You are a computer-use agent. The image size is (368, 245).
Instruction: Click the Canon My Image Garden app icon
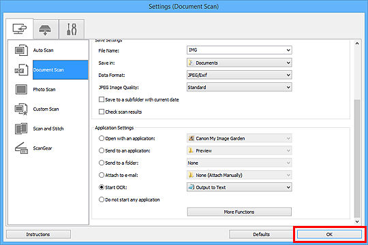191,138
